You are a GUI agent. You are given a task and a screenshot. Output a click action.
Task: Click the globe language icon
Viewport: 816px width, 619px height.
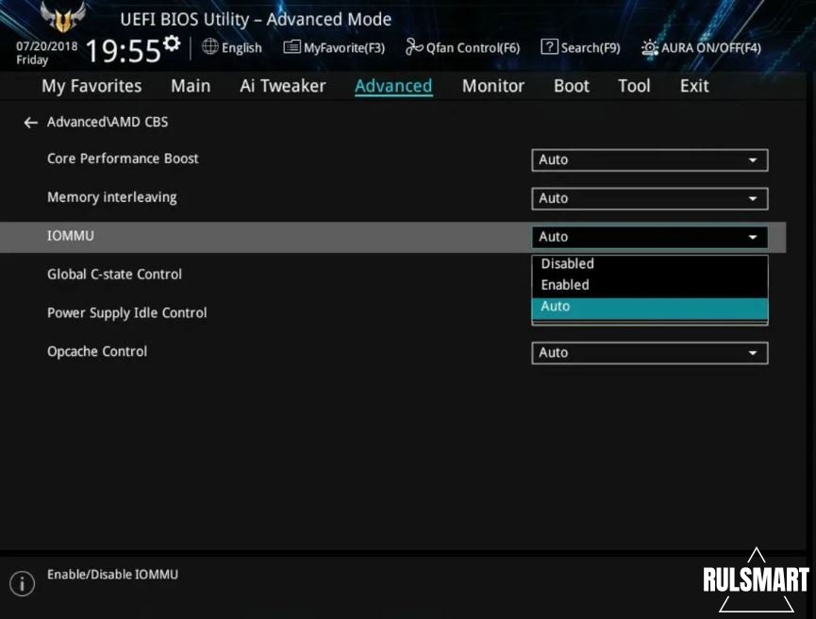(209, 47)
